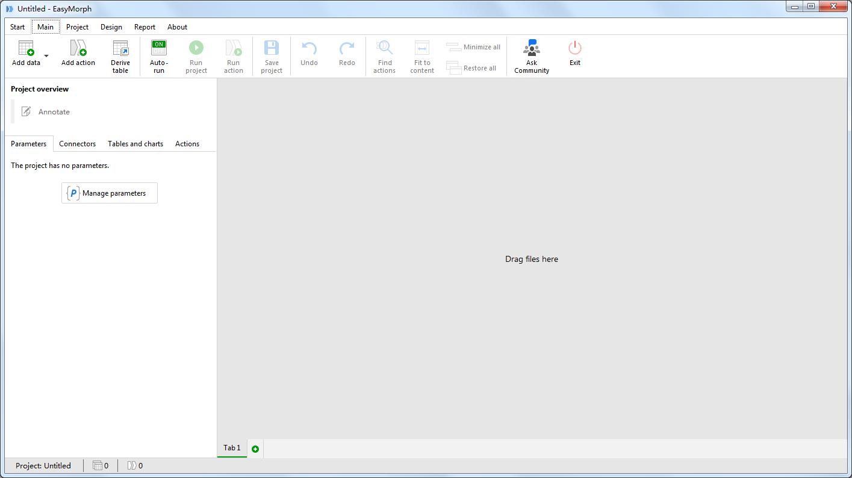Select Tab 1 at the bottom
The image size is (852, 478).
[x=232, y=448]
